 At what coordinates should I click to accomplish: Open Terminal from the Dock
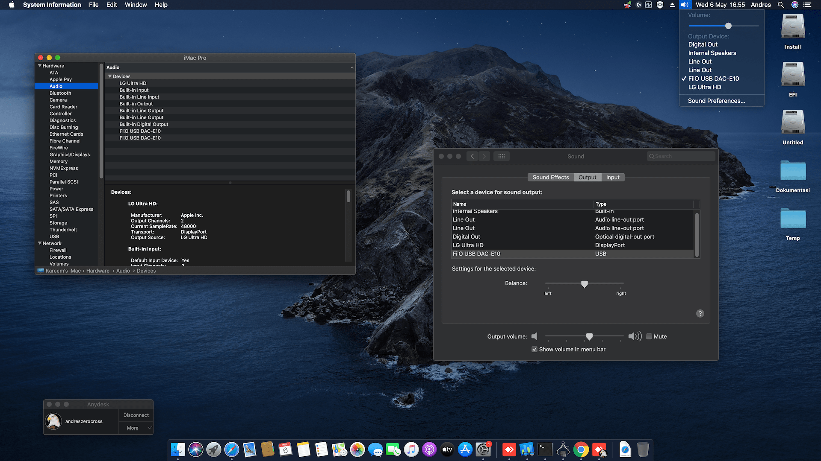tap(545, 449)
